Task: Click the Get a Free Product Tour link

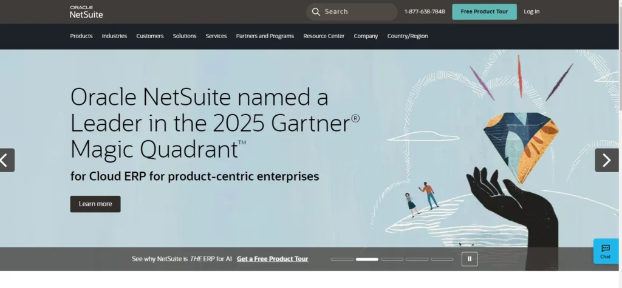Action: click(273, 259)
